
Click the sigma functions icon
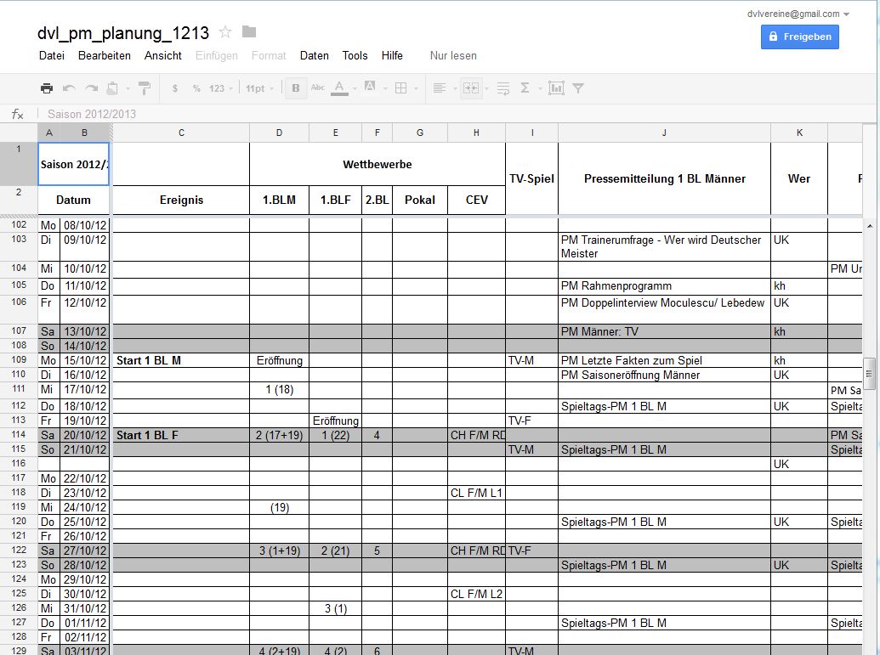tap(525, 88)
